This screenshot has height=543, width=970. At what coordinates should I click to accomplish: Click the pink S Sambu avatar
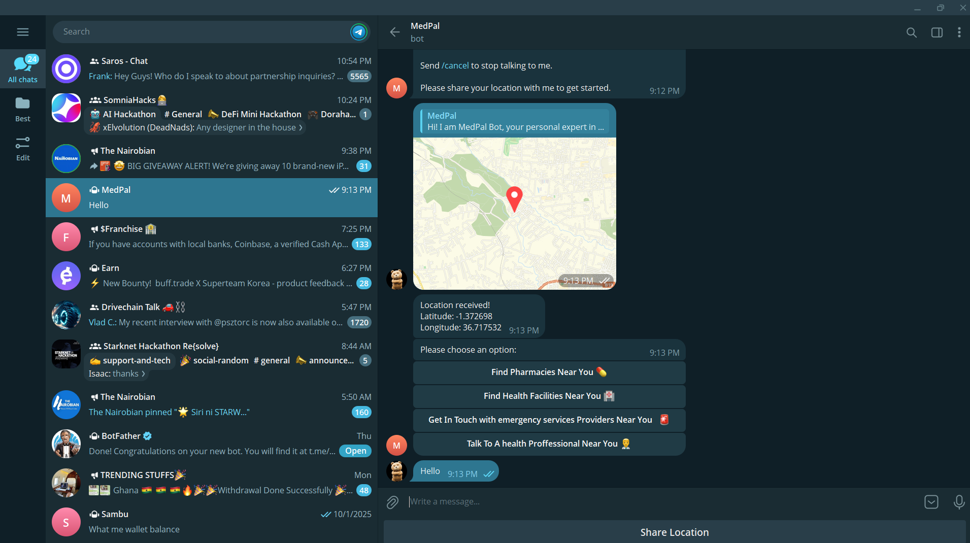coord(66,522)
